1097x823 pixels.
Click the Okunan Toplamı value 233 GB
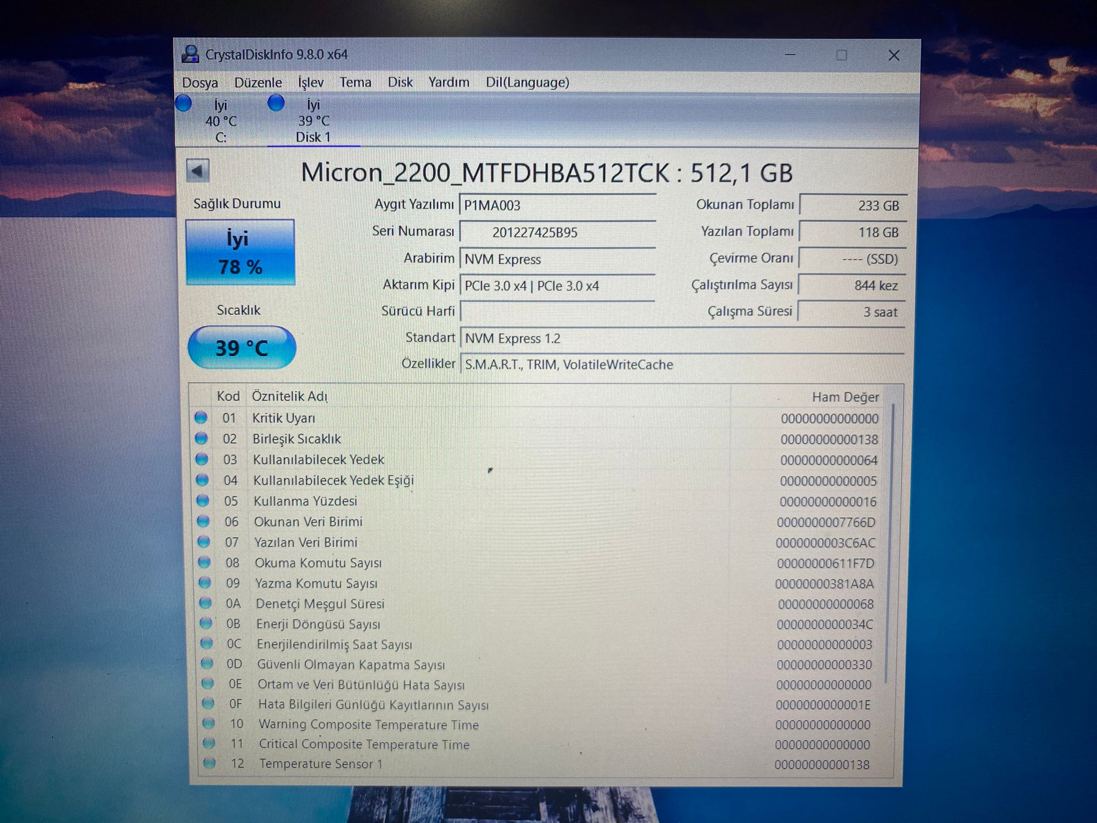[853, 205]
